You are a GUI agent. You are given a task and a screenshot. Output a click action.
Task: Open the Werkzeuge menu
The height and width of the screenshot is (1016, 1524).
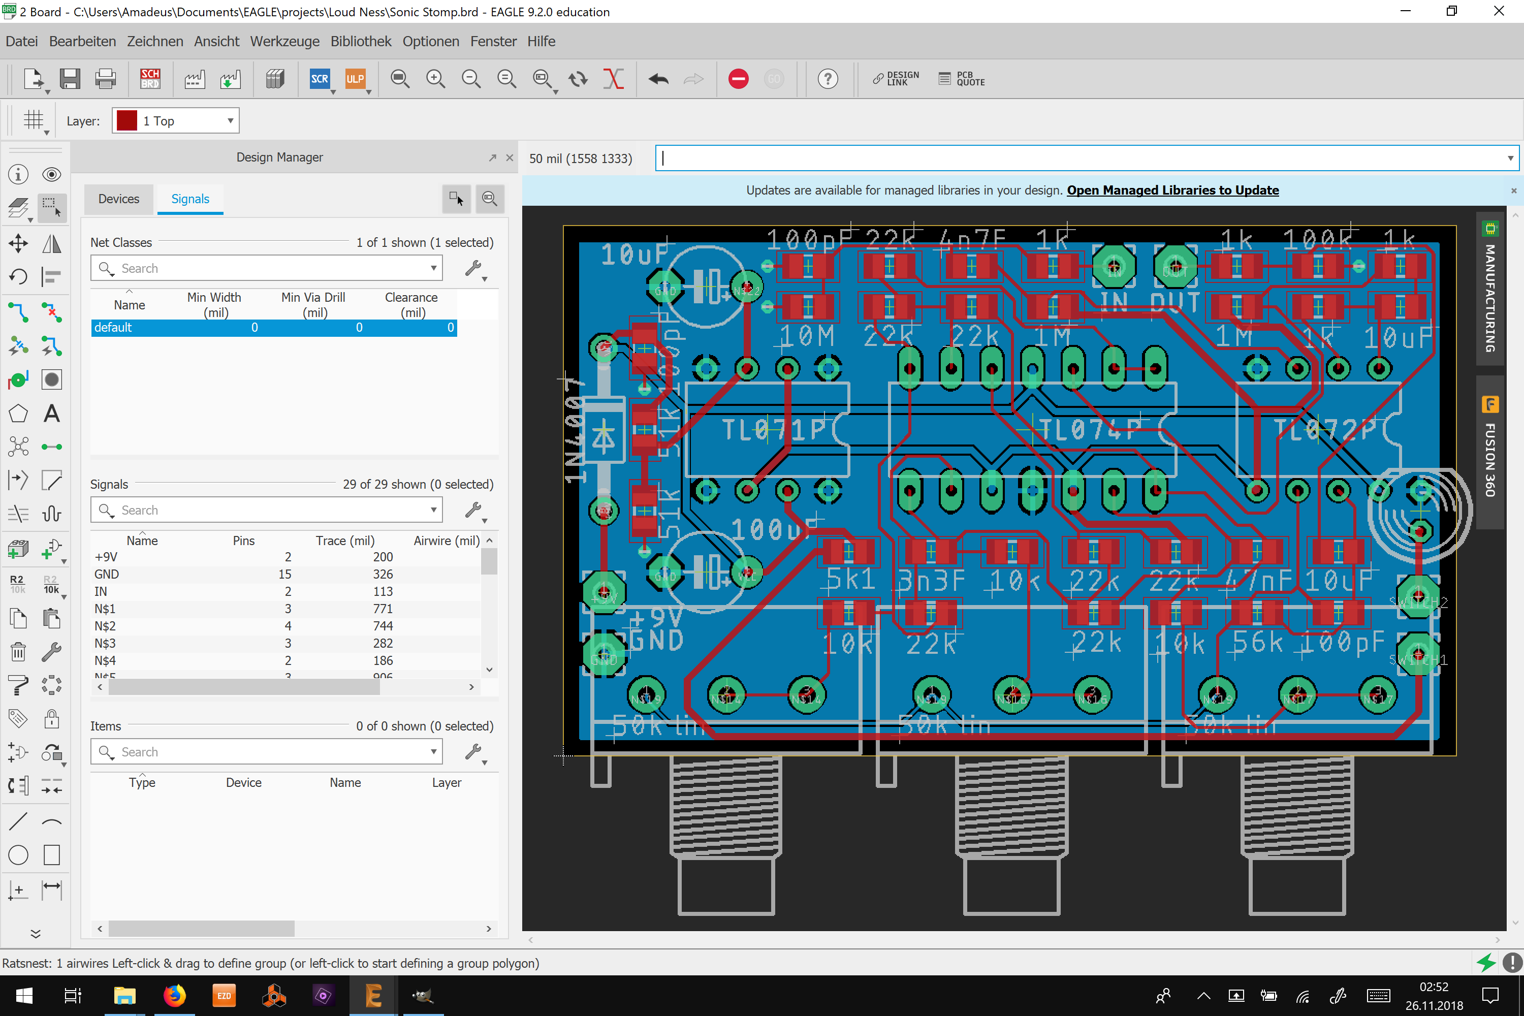284,41
